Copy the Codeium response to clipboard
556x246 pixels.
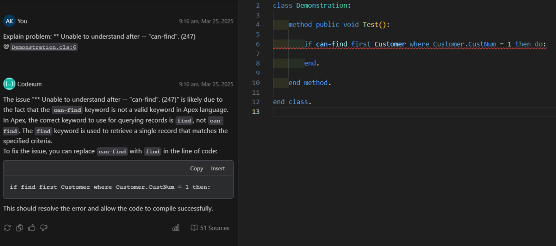click(x=20, y=228)
